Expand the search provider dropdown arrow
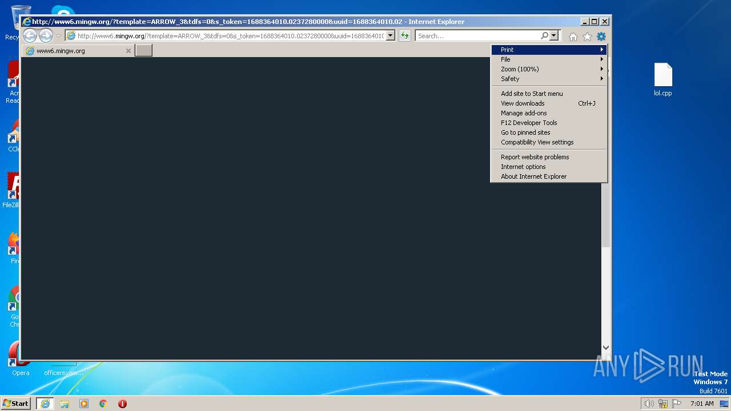The height and width of the screenshot is (411, 731). (553, 36)
